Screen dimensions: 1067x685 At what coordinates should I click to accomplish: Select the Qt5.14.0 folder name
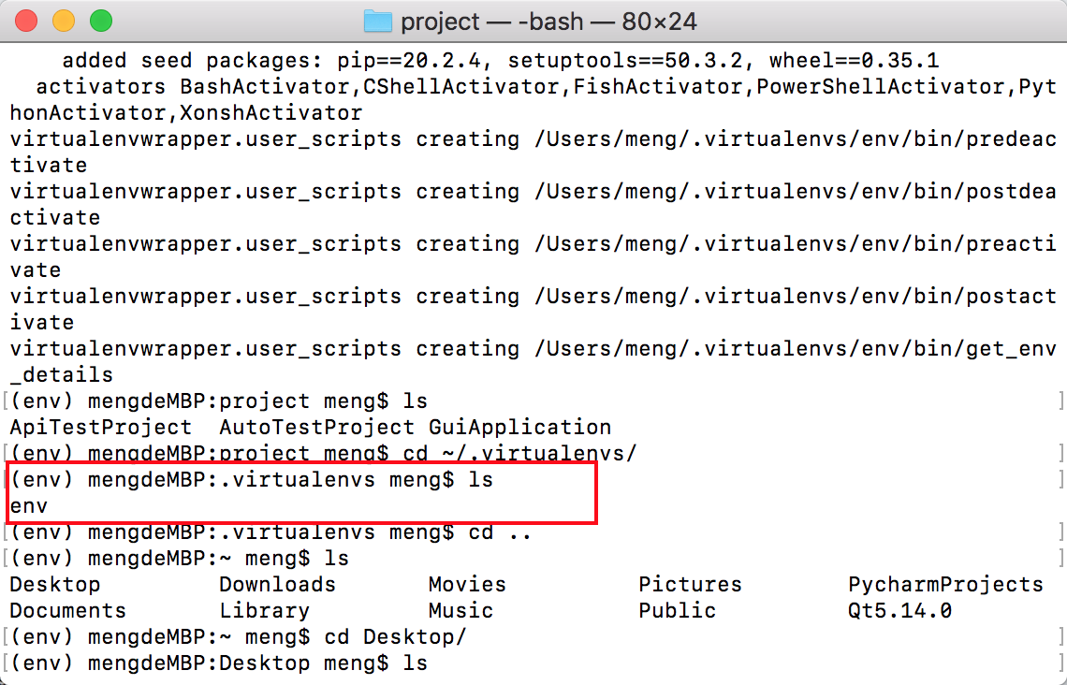tap(900, 610)
